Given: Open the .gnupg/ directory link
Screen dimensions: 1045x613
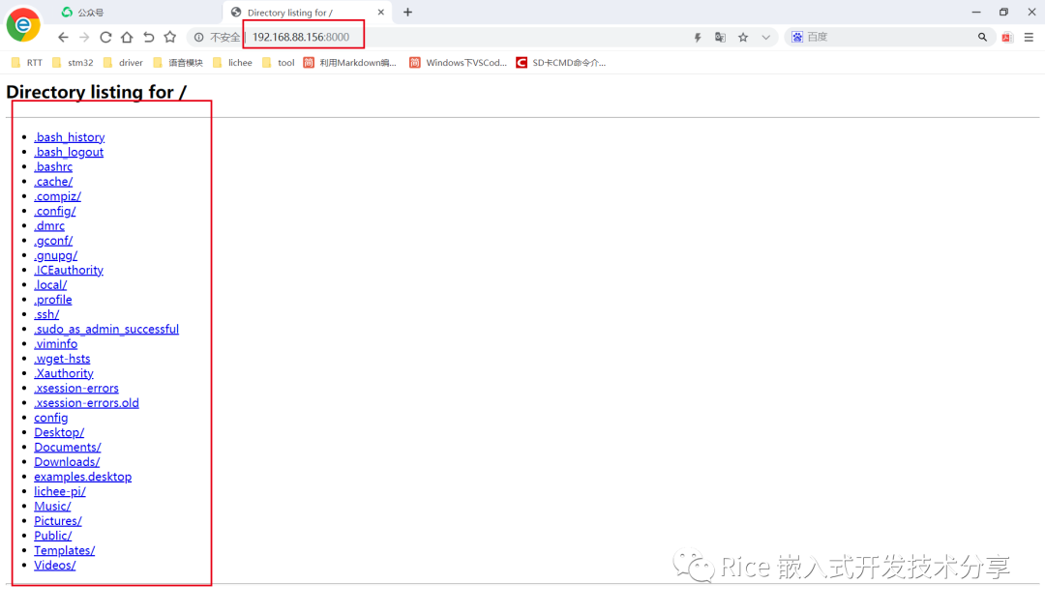Looking at the screenshot, I should click(x=55, y=255).
